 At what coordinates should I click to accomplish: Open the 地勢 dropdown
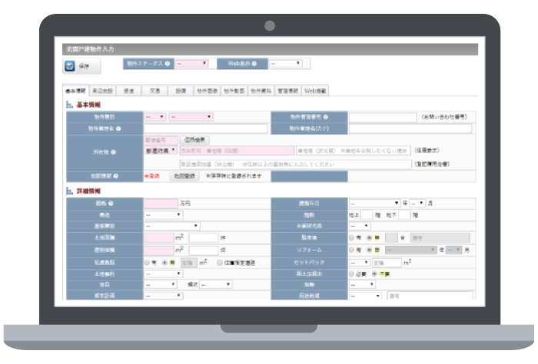coord(362,284)
